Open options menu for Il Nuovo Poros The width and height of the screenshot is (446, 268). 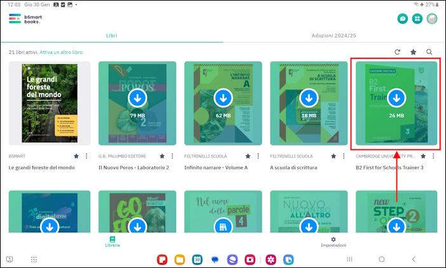tap(172, 156)
